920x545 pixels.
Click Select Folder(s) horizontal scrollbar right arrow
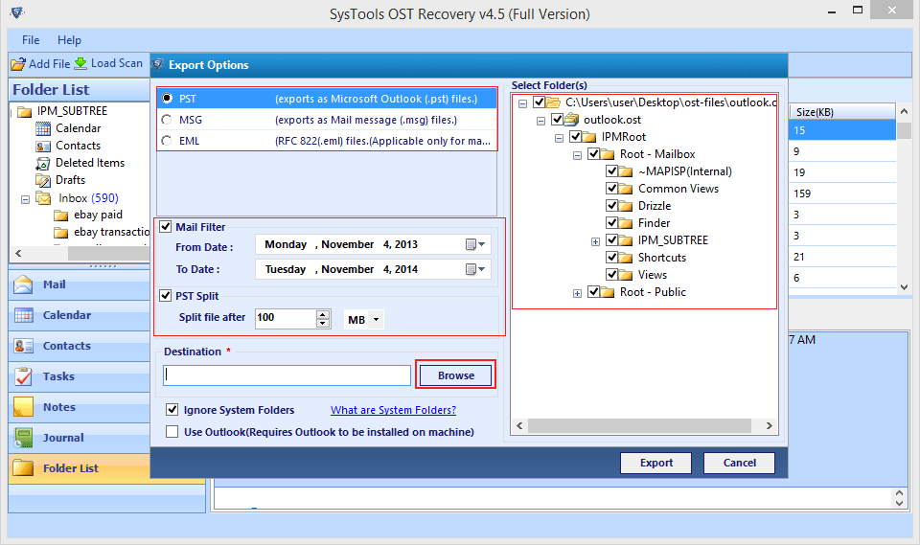[769, 425]
